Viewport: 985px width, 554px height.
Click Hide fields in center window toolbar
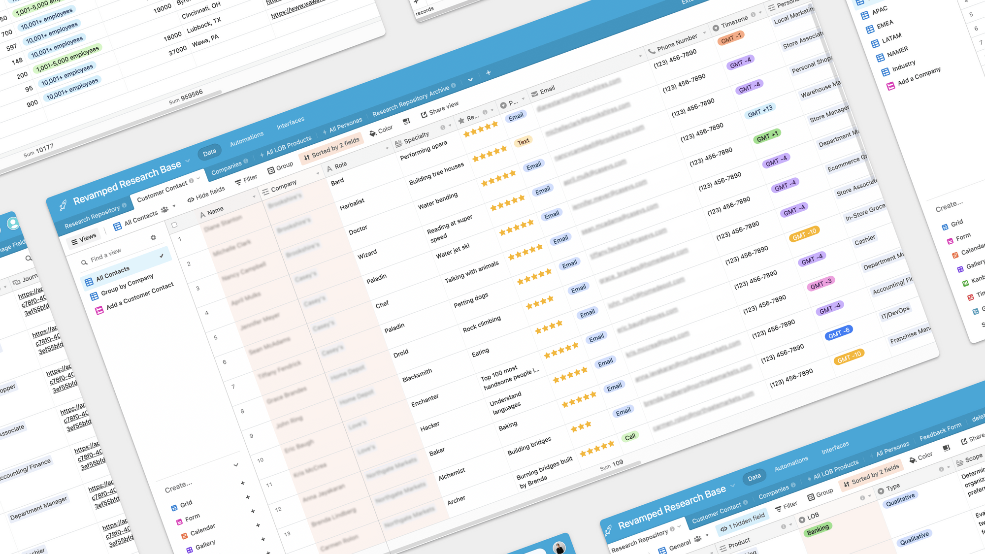206,195
